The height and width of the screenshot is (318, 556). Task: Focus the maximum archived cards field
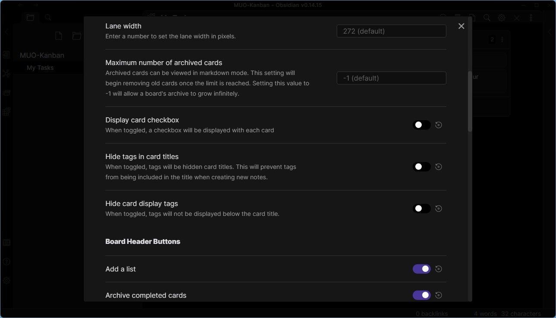(391, 78)
